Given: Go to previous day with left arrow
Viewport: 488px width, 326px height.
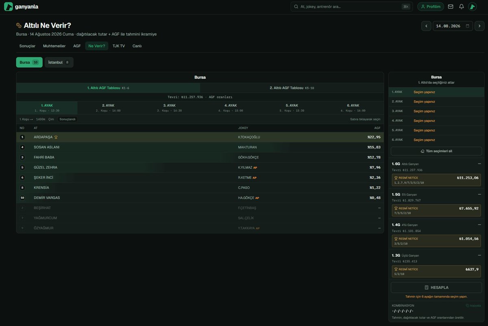Looking at the screenshot, I should 426,26.
